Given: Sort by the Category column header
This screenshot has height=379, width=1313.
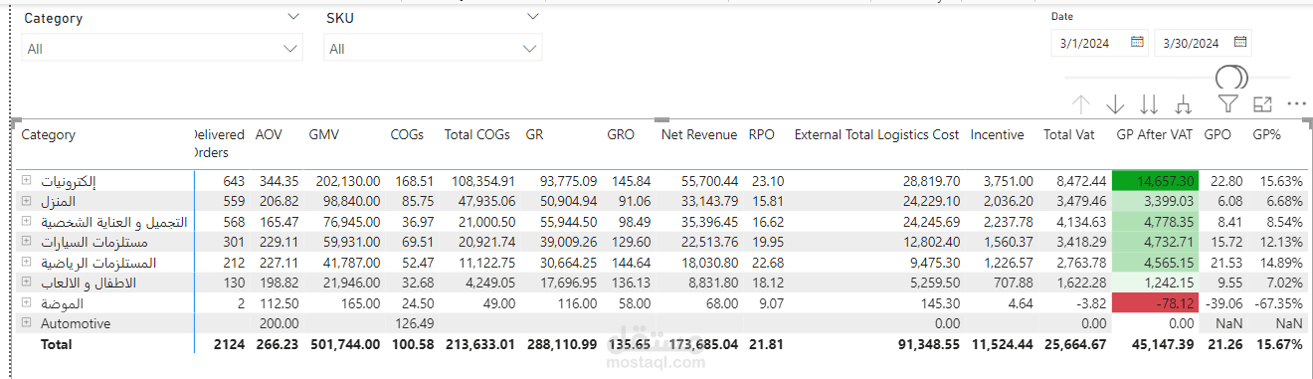Looking at the screenshot, I should pos(48,135).
